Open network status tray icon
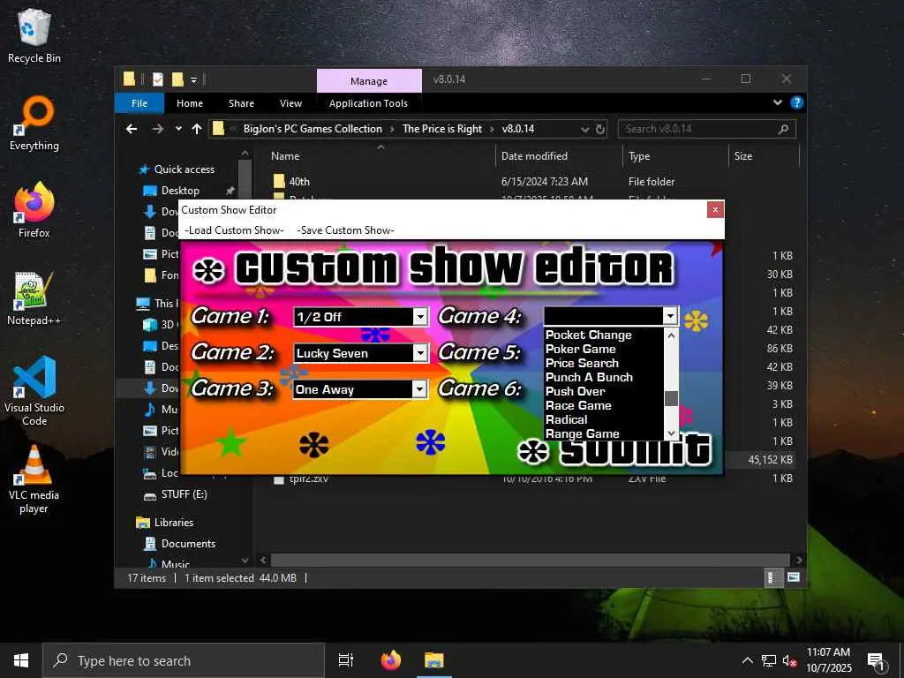Viewport: 904px width, 678px height. (769, 660)
